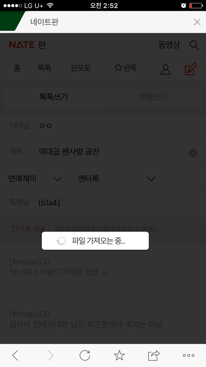Viewport: 206px width, 367px height.
Task: Expand the 엔터톡 subcategory dropdown
Action: click(x=117, y=179)
